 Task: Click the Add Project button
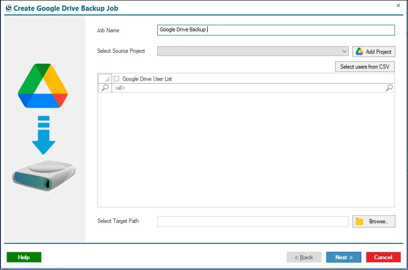373,51
